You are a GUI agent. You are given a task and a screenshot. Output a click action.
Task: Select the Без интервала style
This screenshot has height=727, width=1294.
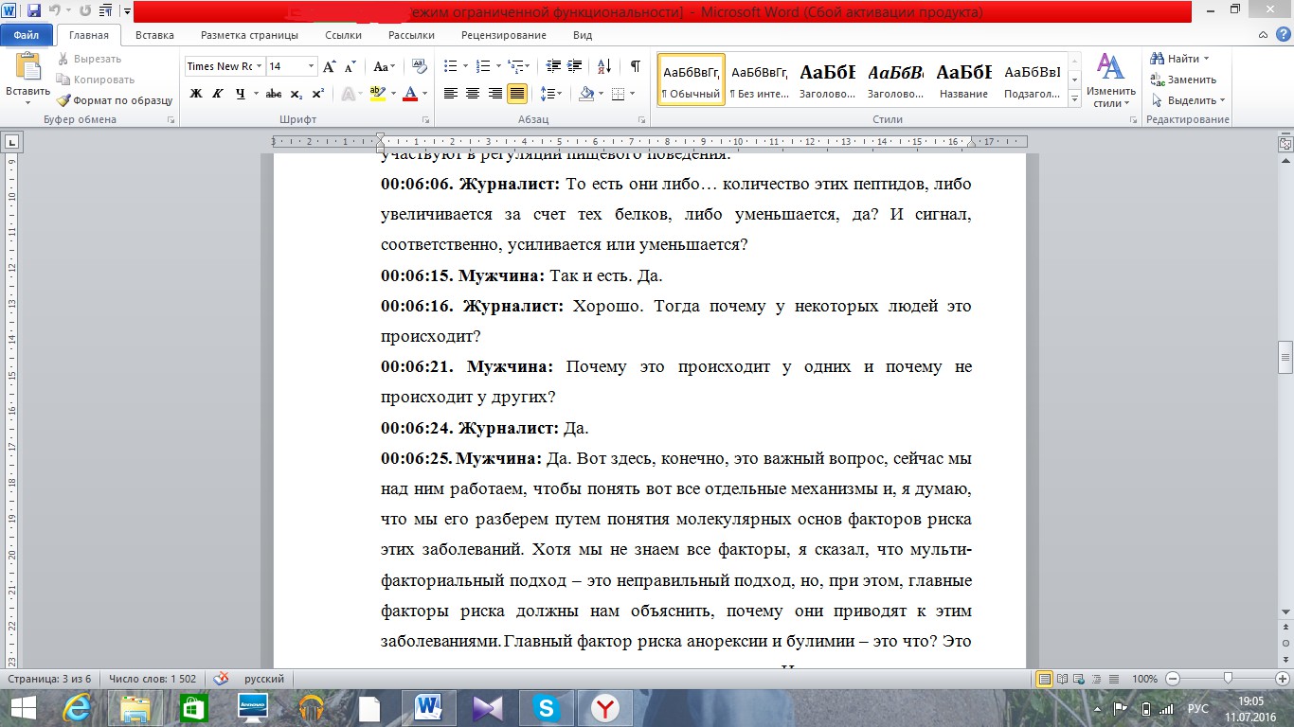(760, 79)
